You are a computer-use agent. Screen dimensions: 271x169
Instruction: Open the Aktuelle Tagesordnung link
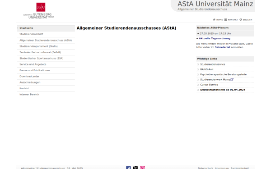point(214,38)
